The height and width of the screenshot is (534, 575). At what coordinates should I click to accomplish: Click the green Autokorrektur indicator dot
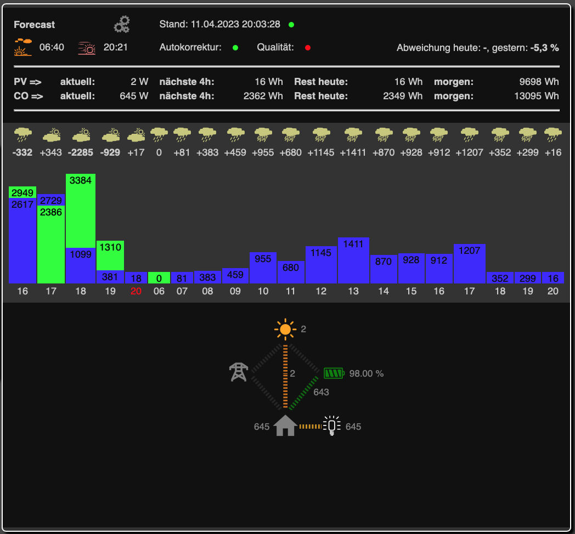click(x=235, y=48)
